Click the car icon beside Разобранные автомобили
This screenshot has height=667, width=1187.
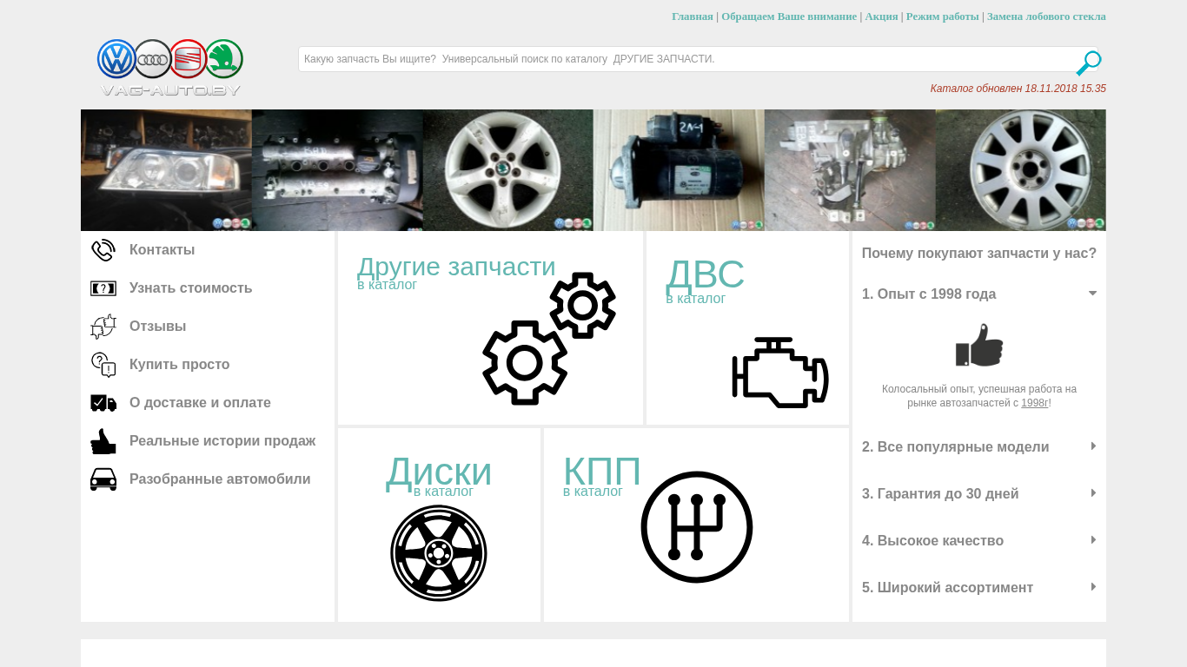point(103,479)
